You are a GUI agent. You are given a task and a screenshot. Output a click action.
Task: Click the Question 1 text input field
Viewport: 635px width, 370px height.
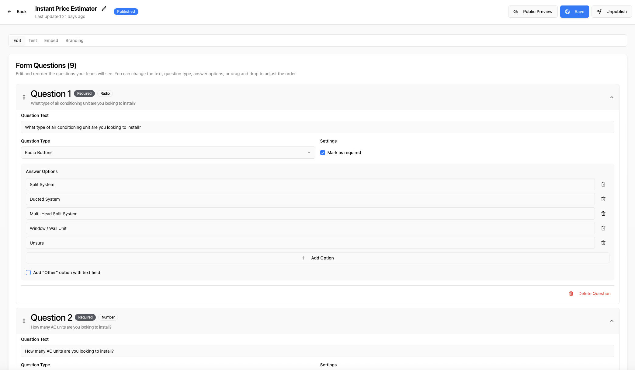(x=317, y=127)
